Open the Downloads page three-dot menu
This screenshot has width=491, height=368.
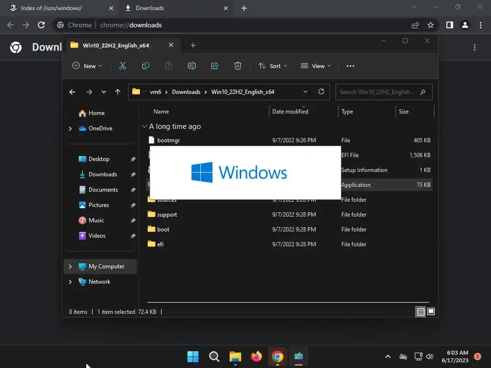coord(475,47)
